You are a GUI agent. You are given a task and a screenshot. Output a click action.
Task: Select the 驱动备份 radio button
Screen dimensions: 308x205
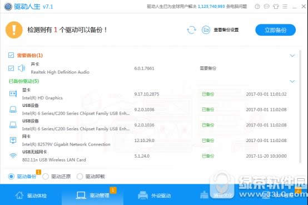[11, 176]
